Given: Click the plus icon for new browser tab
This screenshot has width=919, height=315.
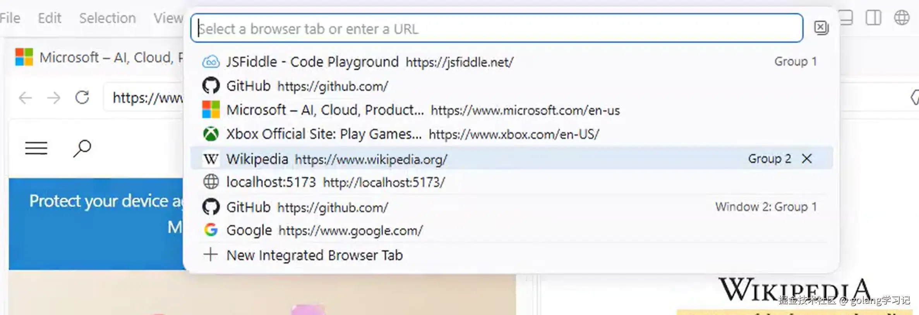Looking at the screenshot, I should (x=211, y=255).
